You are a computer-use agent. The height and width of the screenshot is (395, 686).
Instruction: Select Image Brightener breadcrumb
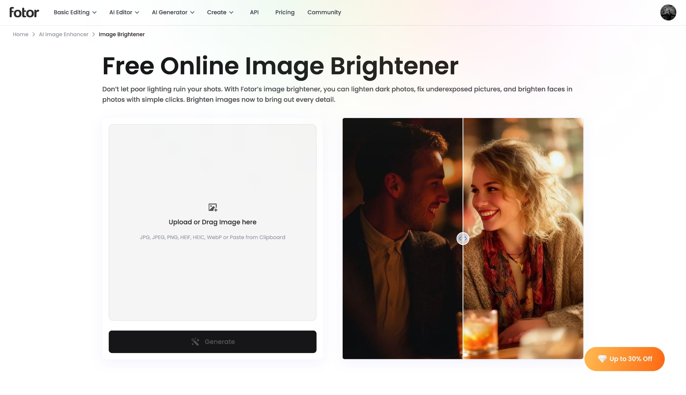[x=122, y=34]
